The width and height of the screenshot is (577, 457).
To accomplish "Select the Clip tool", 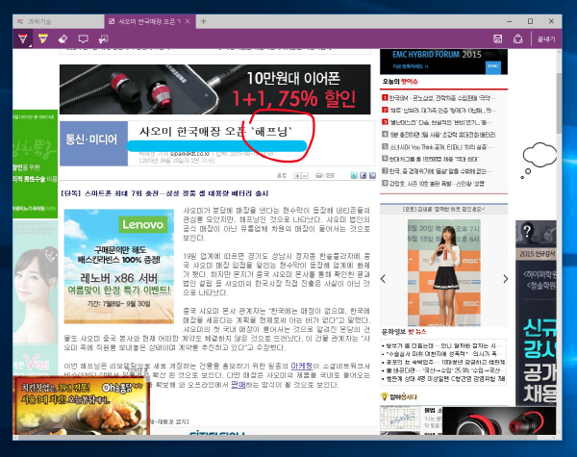I will 104,38.
